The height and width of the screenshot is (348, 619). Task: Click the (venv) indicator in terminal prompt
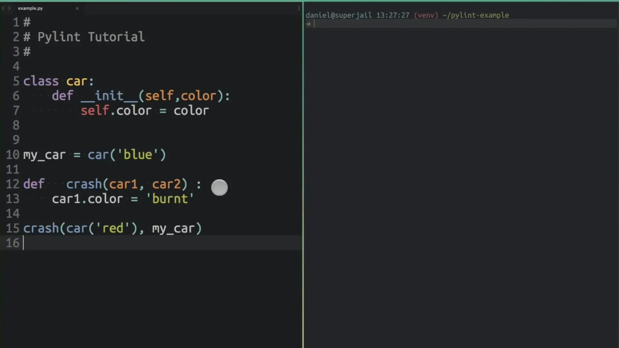[x=426, y=15]
